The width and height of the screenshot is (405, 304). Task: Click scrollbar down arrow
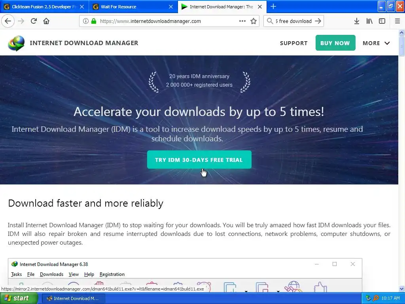pyautogui.click(x=401, y=289)
